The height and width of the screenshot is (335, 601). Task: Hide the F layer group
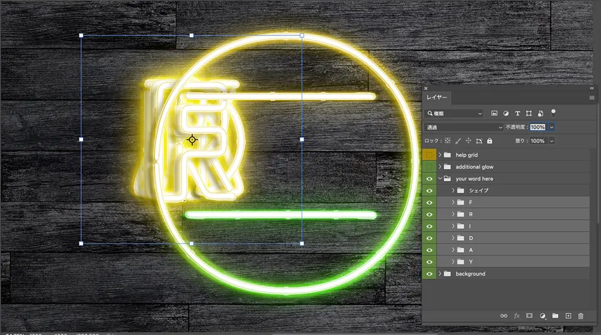pyautogui.click(x=429, y=202)
